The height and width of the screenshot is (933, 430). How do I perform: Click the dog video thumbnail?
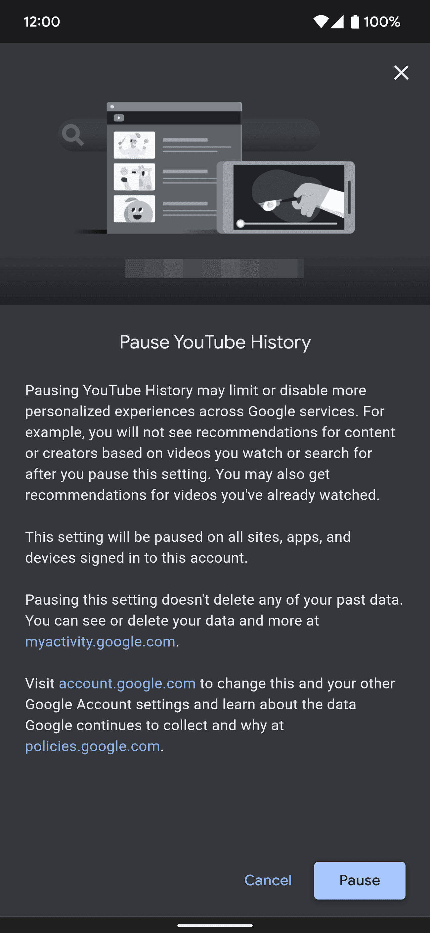coord(134,178)
